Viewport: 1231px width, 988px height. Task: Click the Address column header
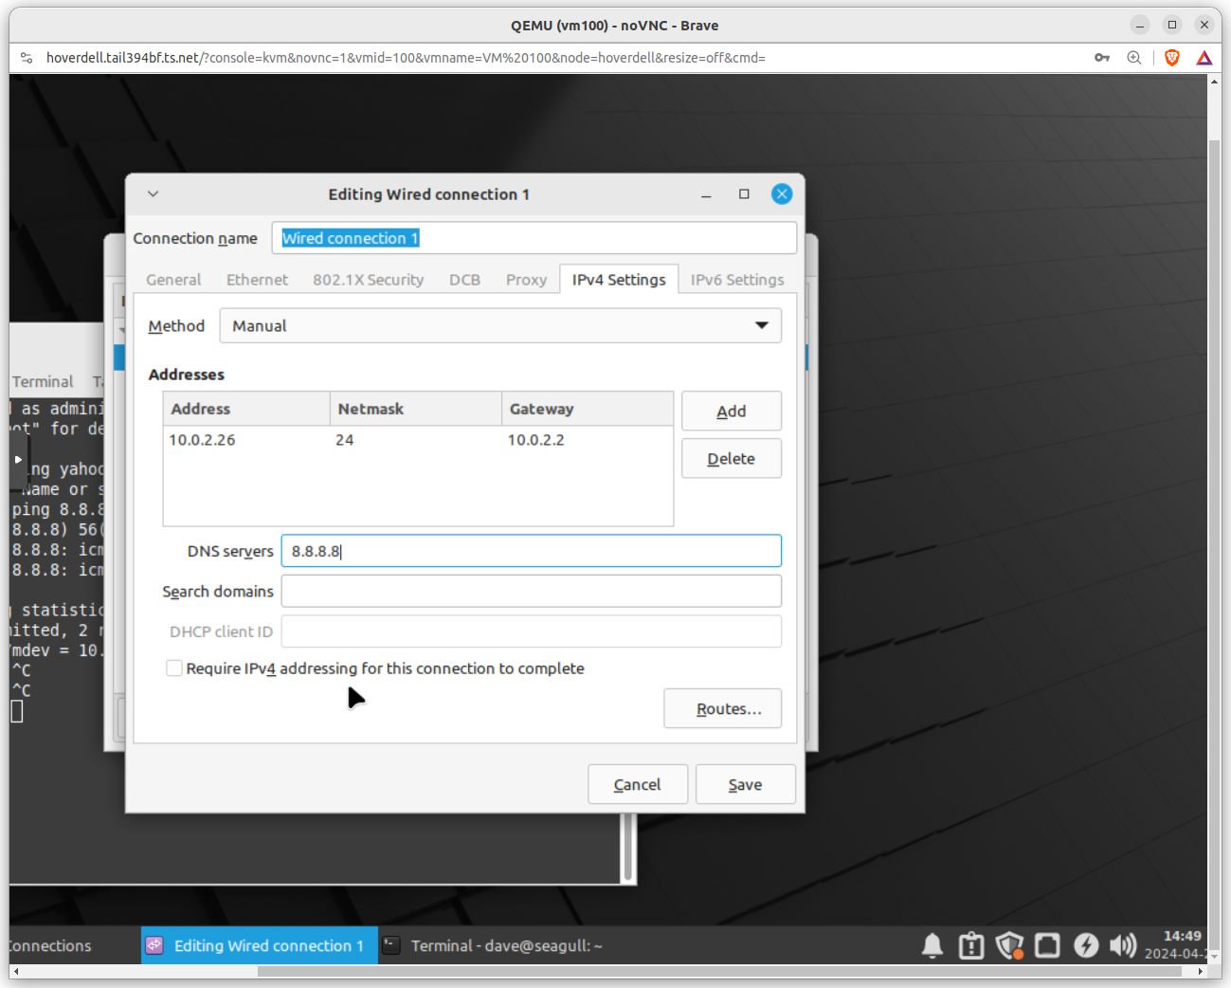click(x=246, y=409)
